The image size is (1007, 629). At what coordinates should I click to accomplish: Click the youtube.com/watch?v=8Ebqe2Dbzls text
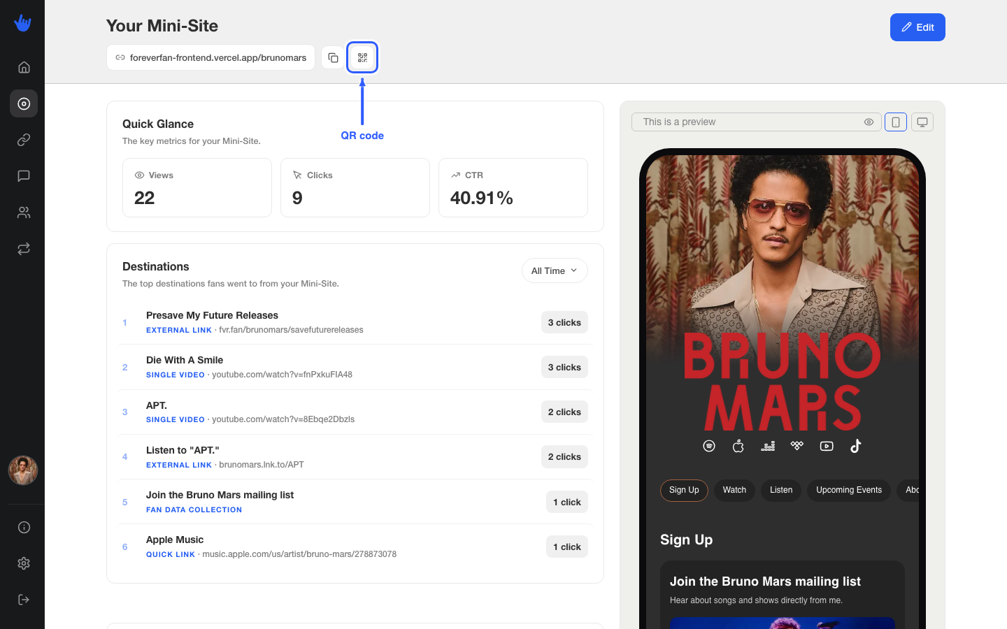tap(283, 419)
